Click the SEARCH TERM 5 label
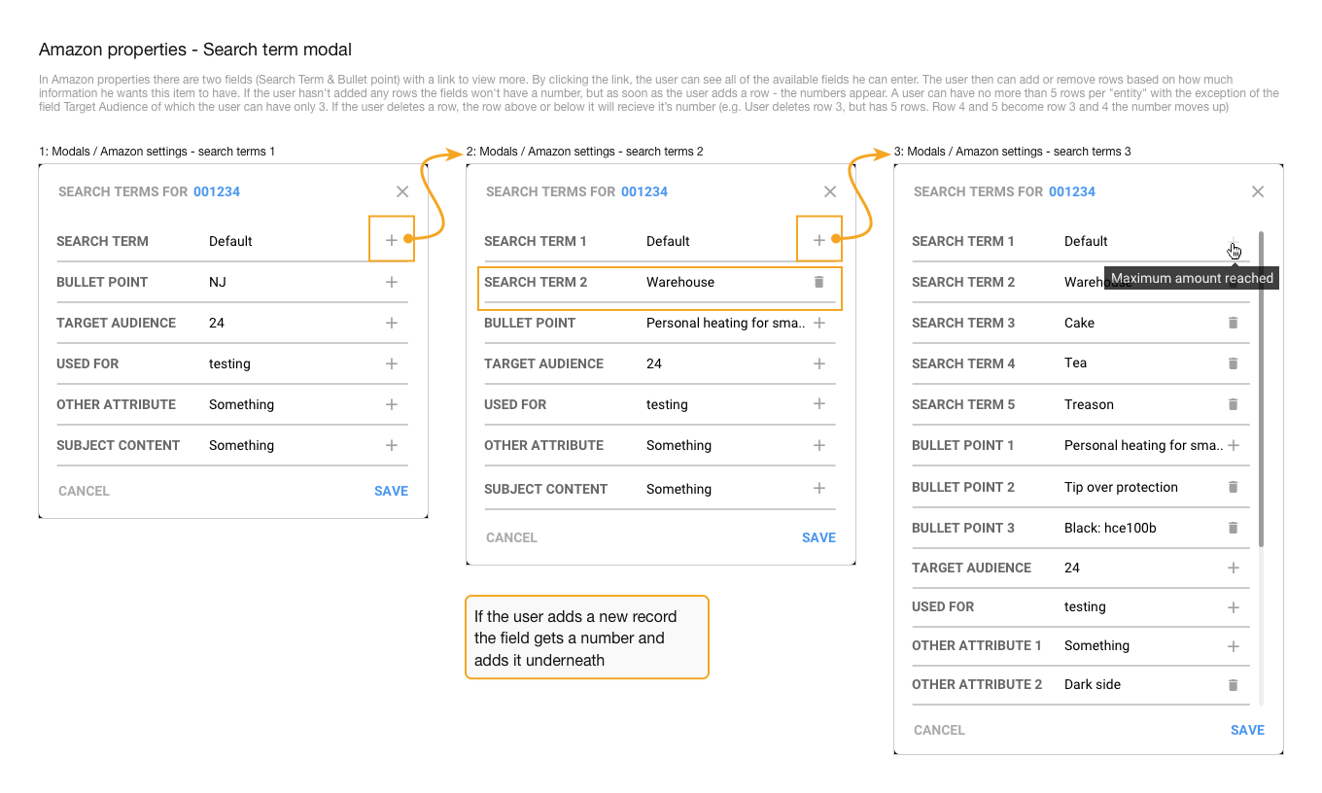Screen dimensions: 1322x793 (x=963, y=404)
